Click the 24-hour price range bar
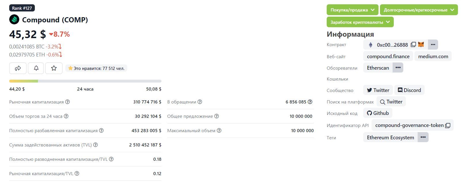Screen dimensions: 464x182 point(85,81)
